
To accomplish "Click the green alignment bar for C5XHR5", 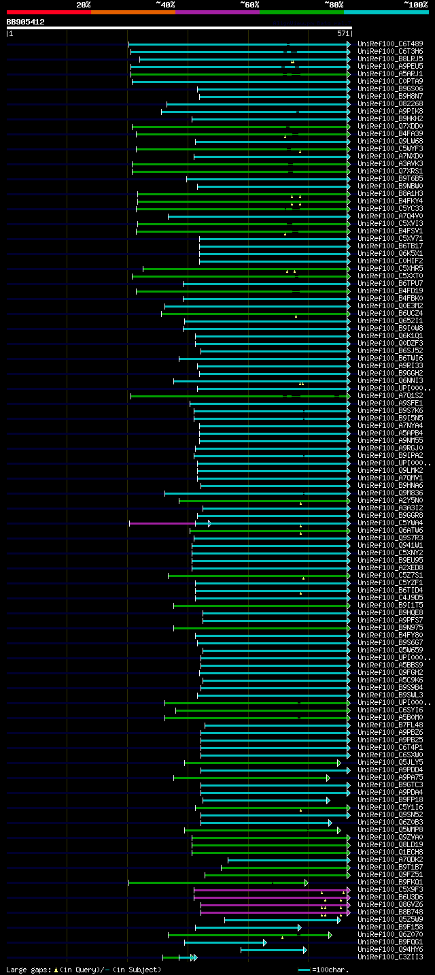I will (x=247, y=269).
